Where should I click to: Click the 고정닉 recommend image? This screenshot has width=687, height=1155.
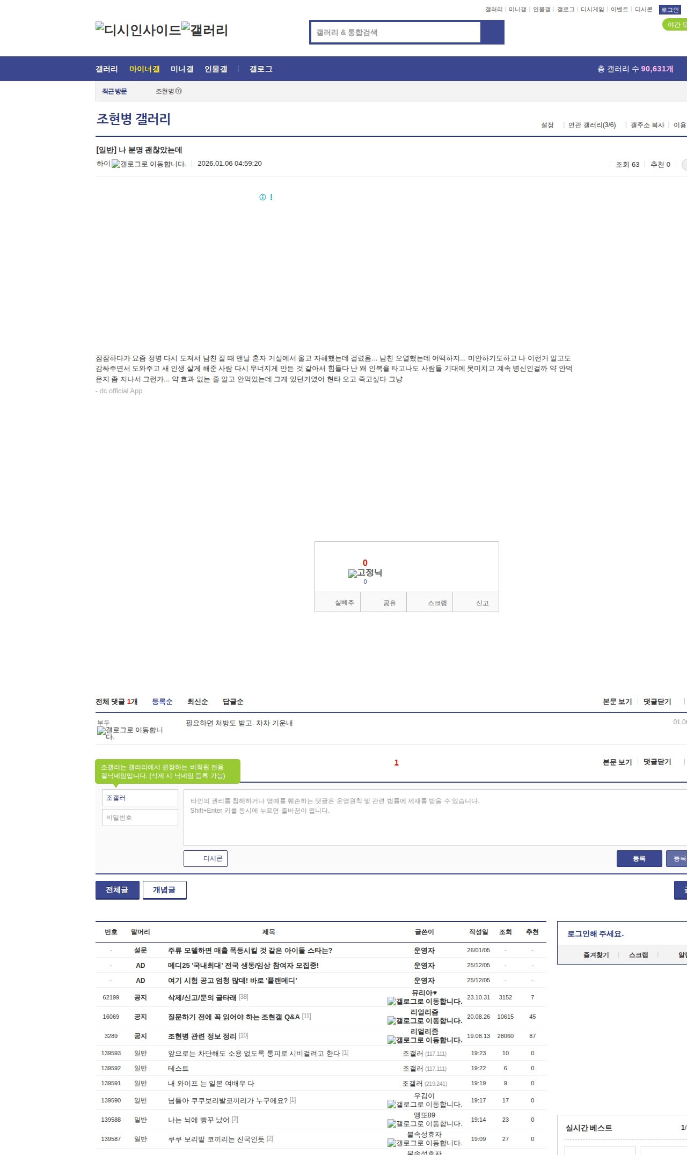365,573
